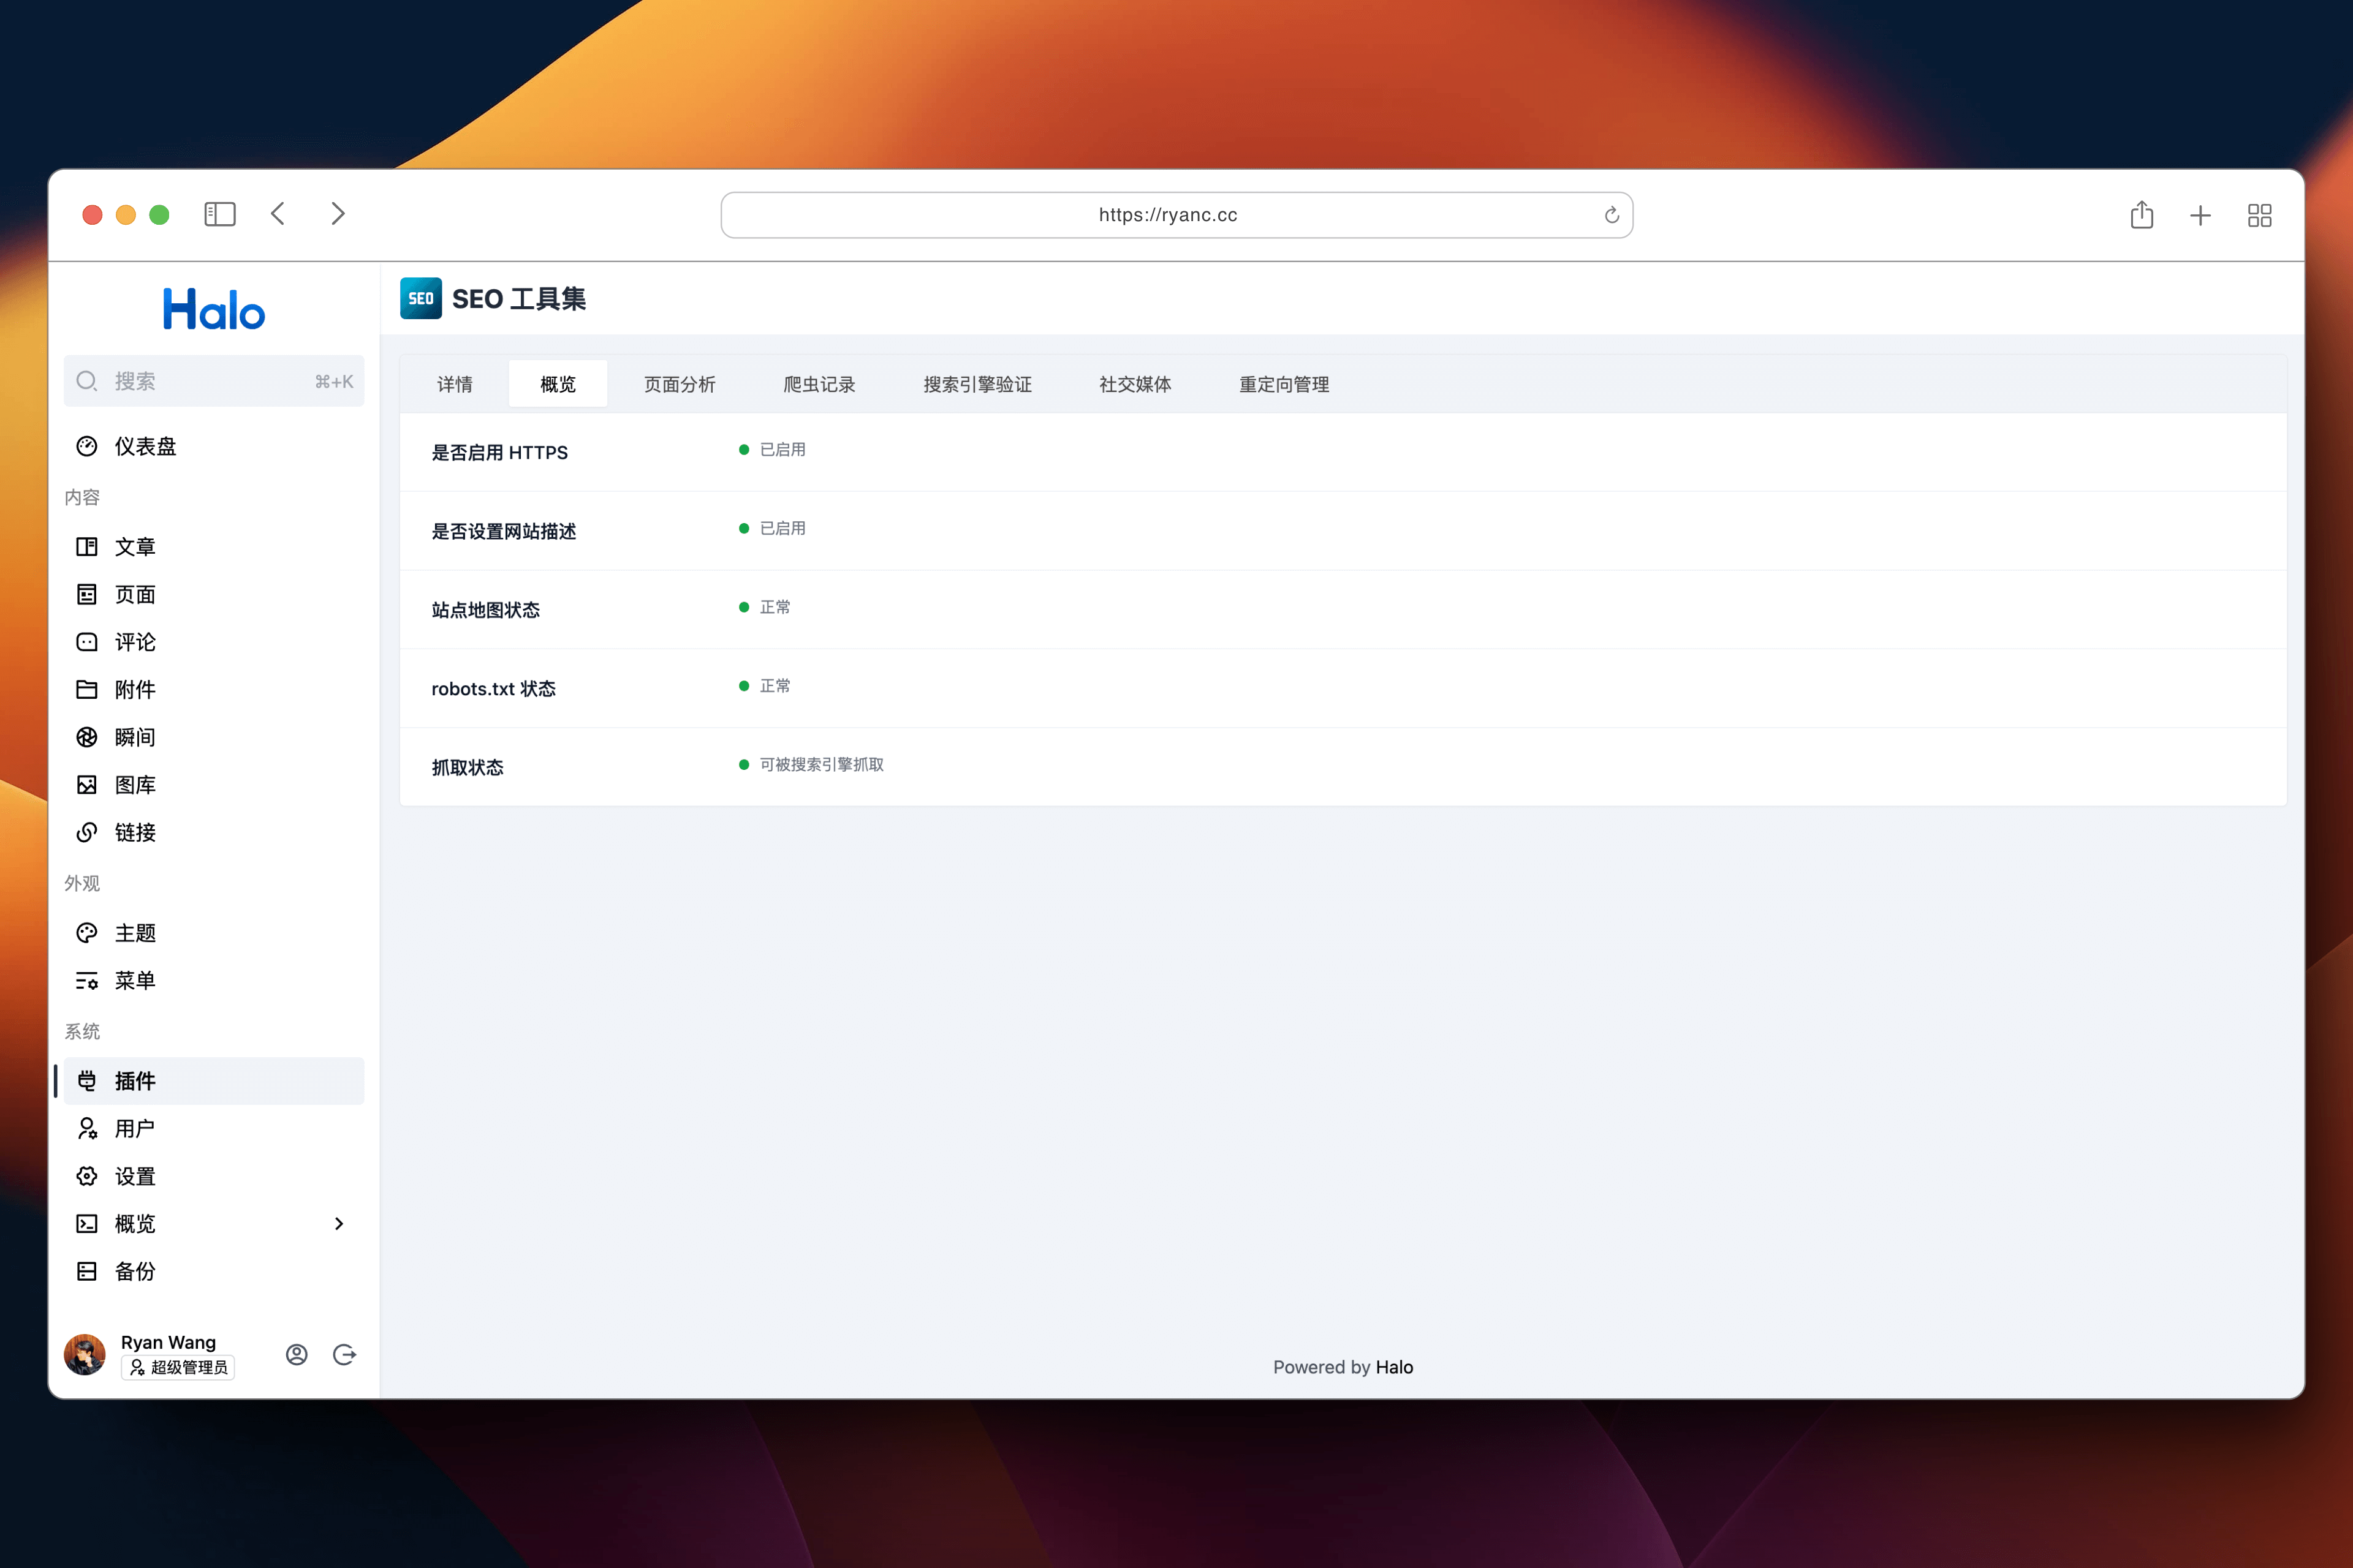The image size is (2353, 1568).
Task: Select 插件 plugins in sidebar
Action: [x=214, y=1081]
